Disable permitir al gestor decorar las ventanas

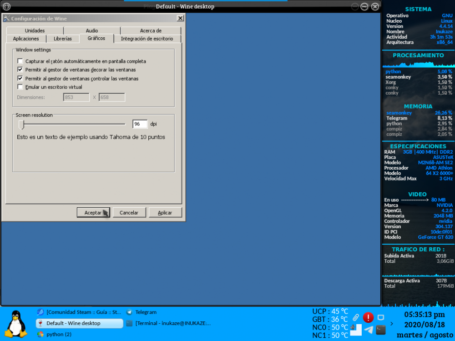tap(20, 70)
